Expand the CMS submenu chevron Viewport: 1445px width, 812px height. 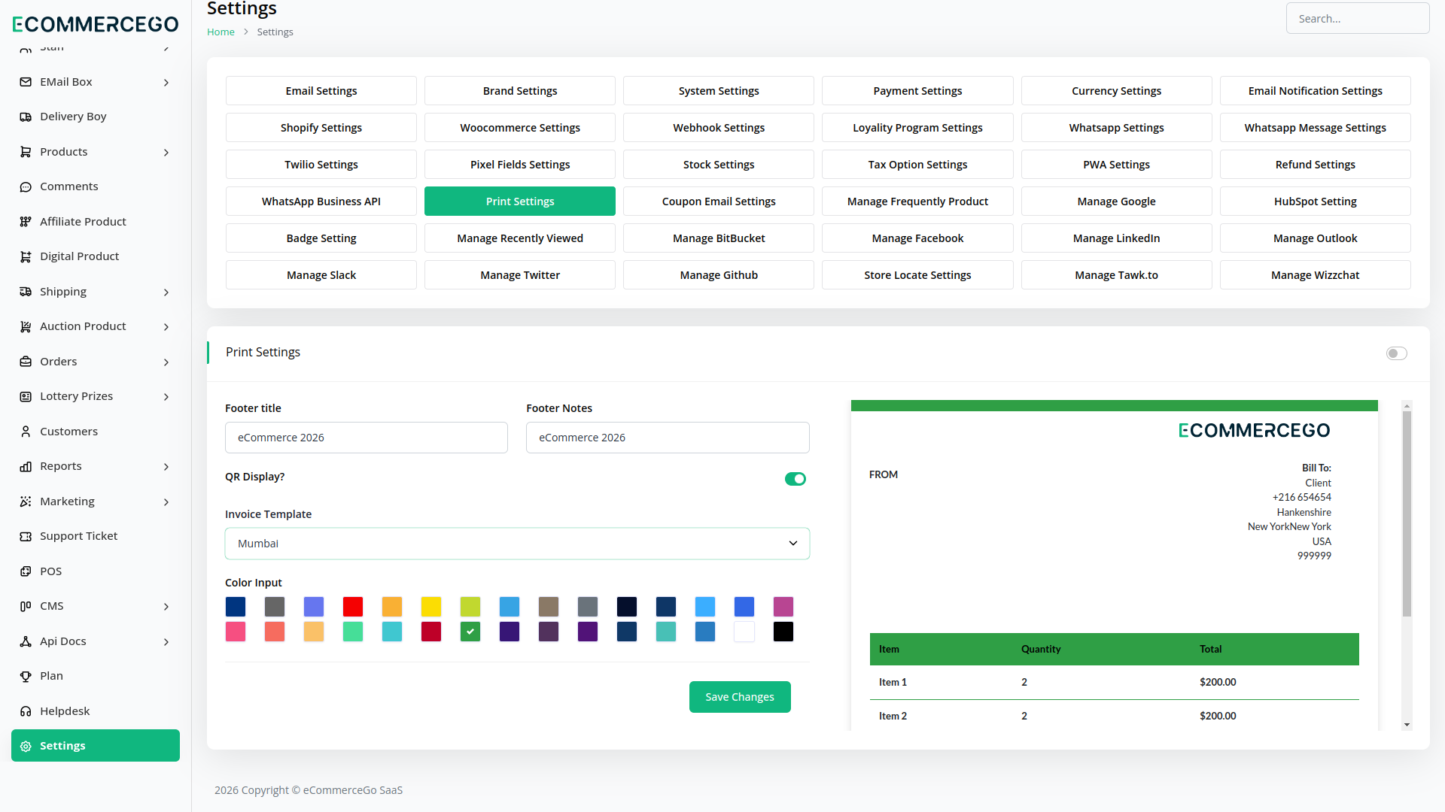point(166,607)
